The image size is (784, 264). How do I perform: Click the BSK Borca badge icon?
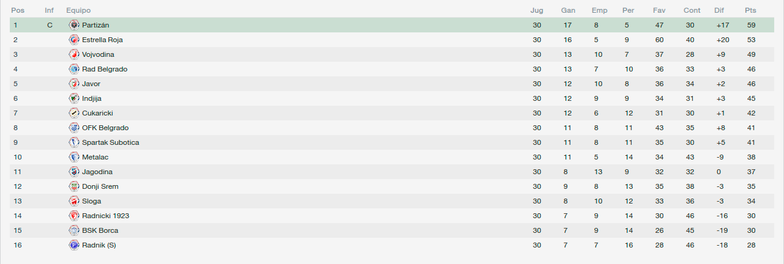pos(74,230)
